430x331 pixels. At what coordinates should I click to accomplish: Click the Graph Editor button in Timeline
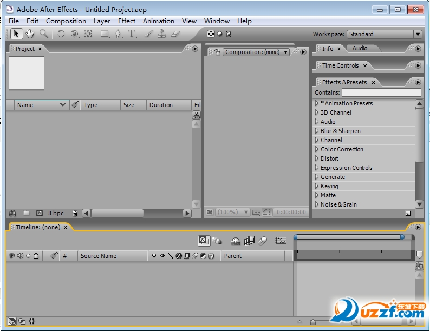tap(281, 241)
